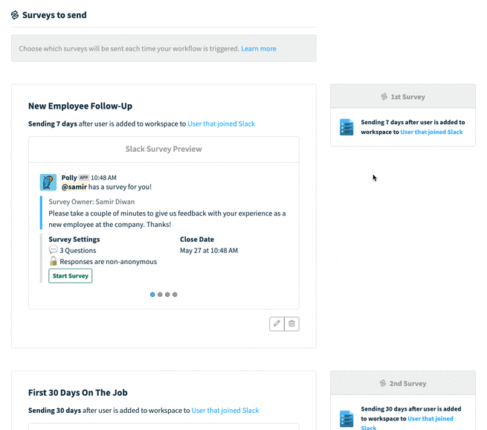Click the Surveys to send heading icon

click(15, 15)
